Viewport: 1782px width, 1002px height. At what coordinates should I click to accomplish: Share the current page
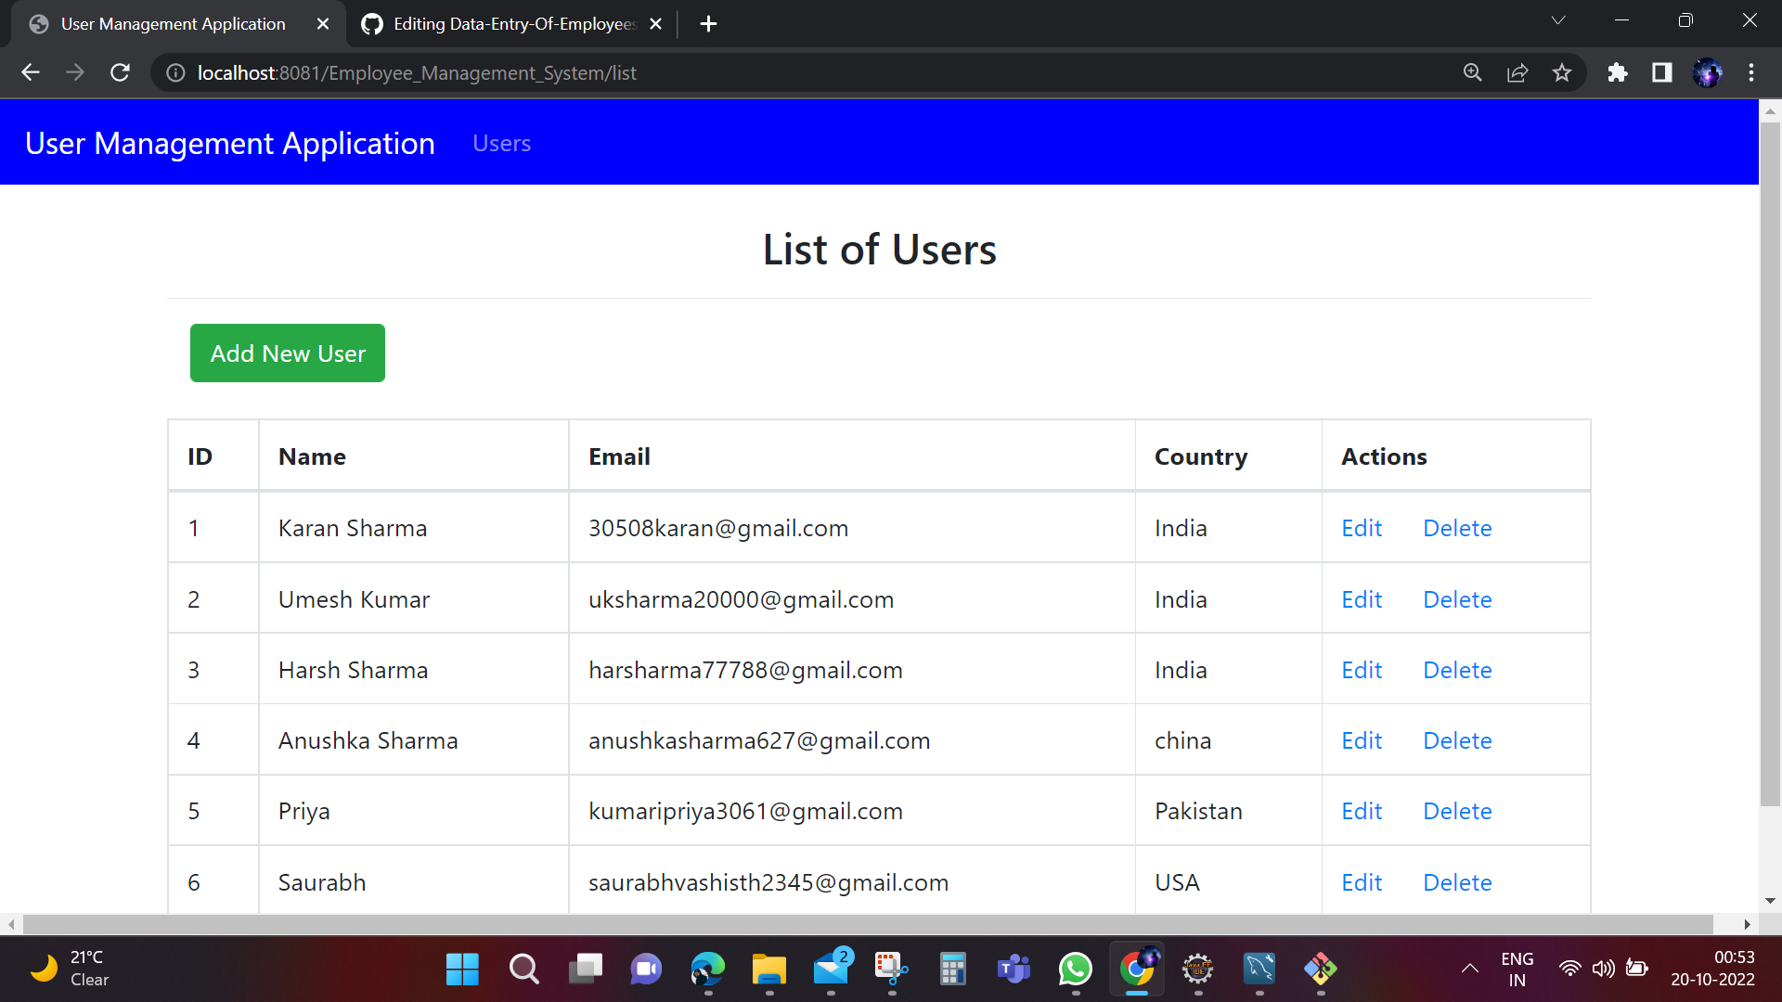pyautogui.click(x=1517, y=72)
